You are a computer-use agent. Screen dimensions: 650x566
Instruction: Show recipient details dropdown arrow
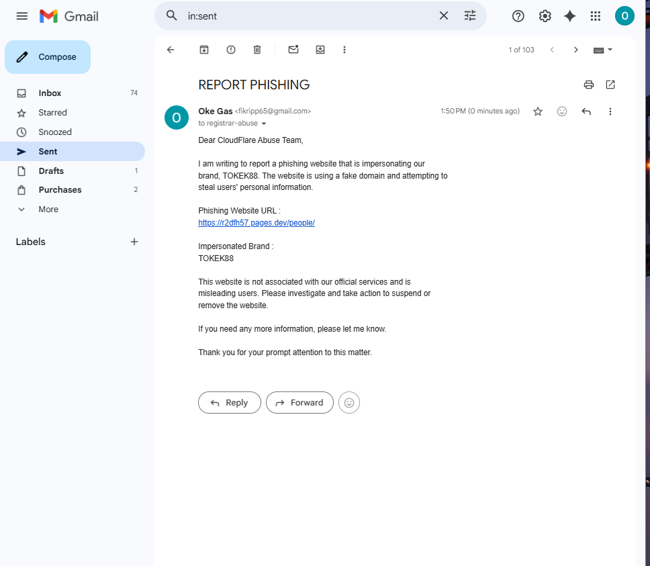(x=264, y=124)
